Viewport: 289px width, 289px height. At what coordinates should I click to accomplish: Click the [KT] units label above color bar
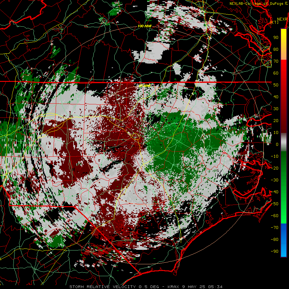[274, 22]
